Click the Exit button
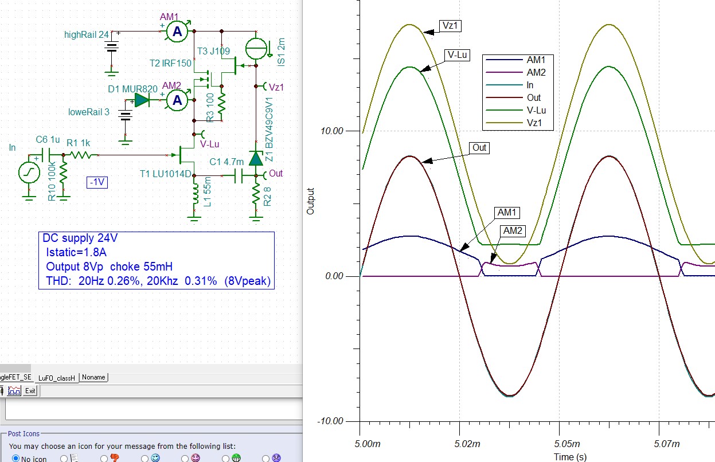The image size is (715, 462). point(30,391)
